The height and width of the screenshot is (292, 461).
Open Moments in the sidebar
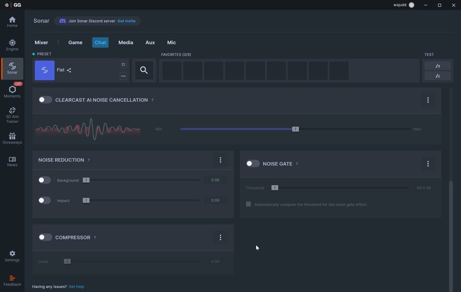point(12,91)
